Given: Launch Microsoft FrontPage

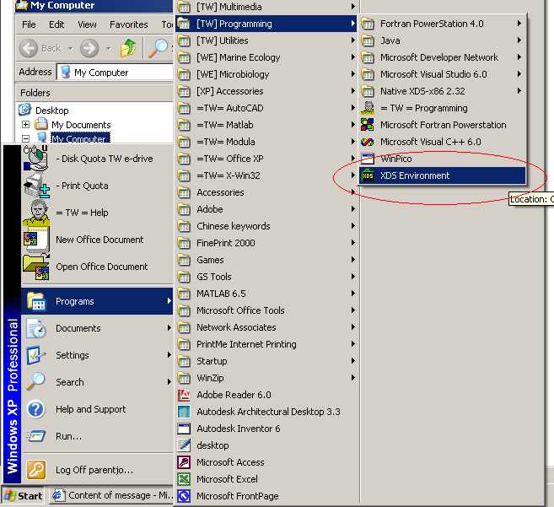Looking at the screenshot, I should click(x=237, y=496).
